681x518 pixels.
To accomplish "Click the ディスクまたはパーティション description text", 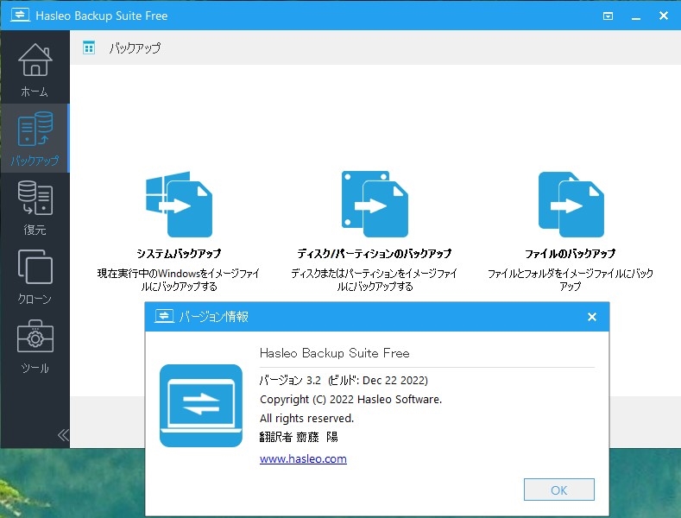I will [x=375, y=280].
